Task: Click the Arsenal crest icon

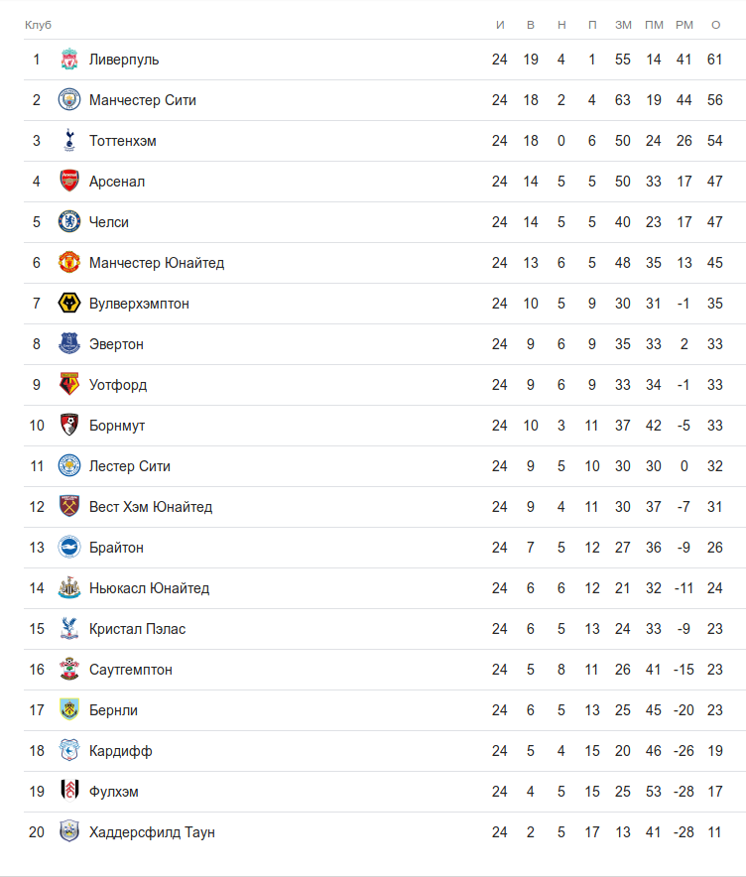Action: [68, 182]
